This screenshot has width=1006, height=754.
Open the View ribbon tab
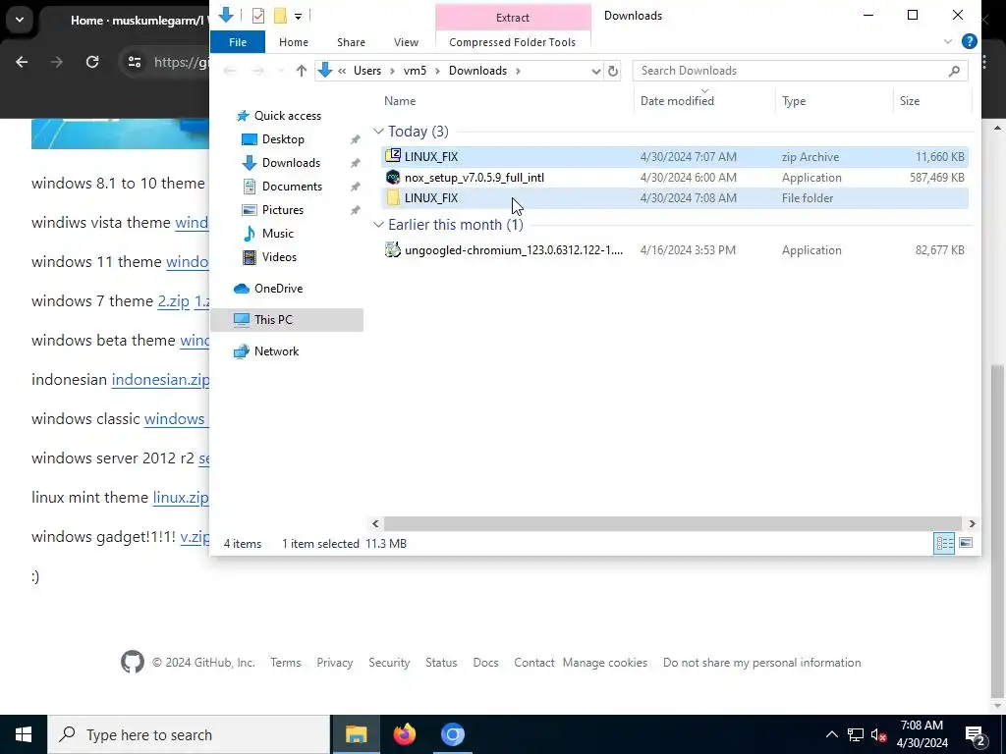[x=406, y=42]
